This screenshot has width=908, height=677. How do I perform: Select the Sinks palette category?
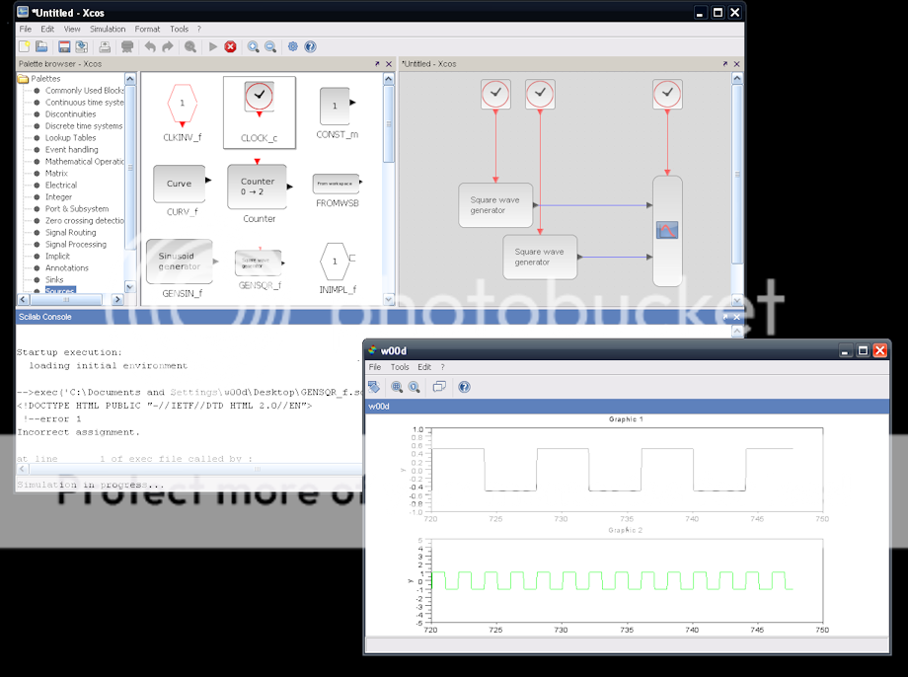[54, 279]
